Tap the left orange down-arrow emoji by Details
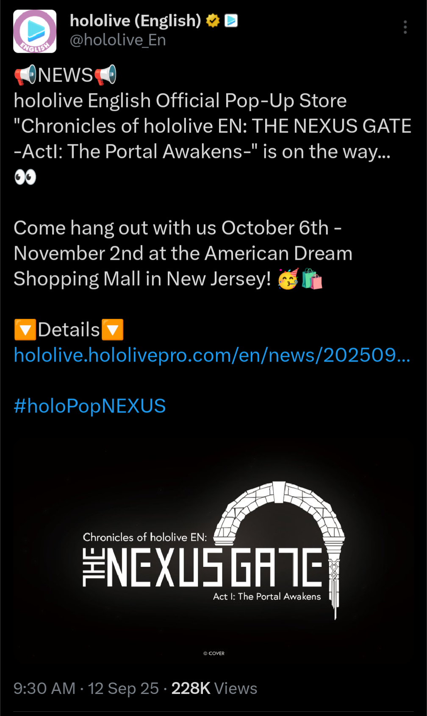 25,330
